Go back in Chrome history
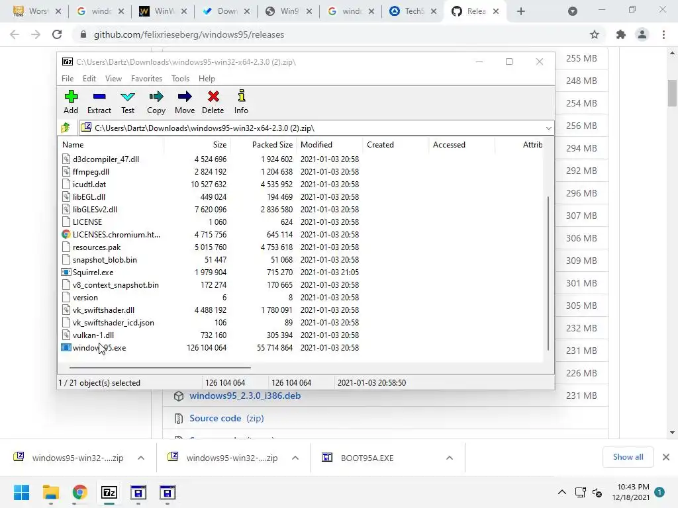Image resolution: width=678 pixels, height=508 pixels. point(15,34)
